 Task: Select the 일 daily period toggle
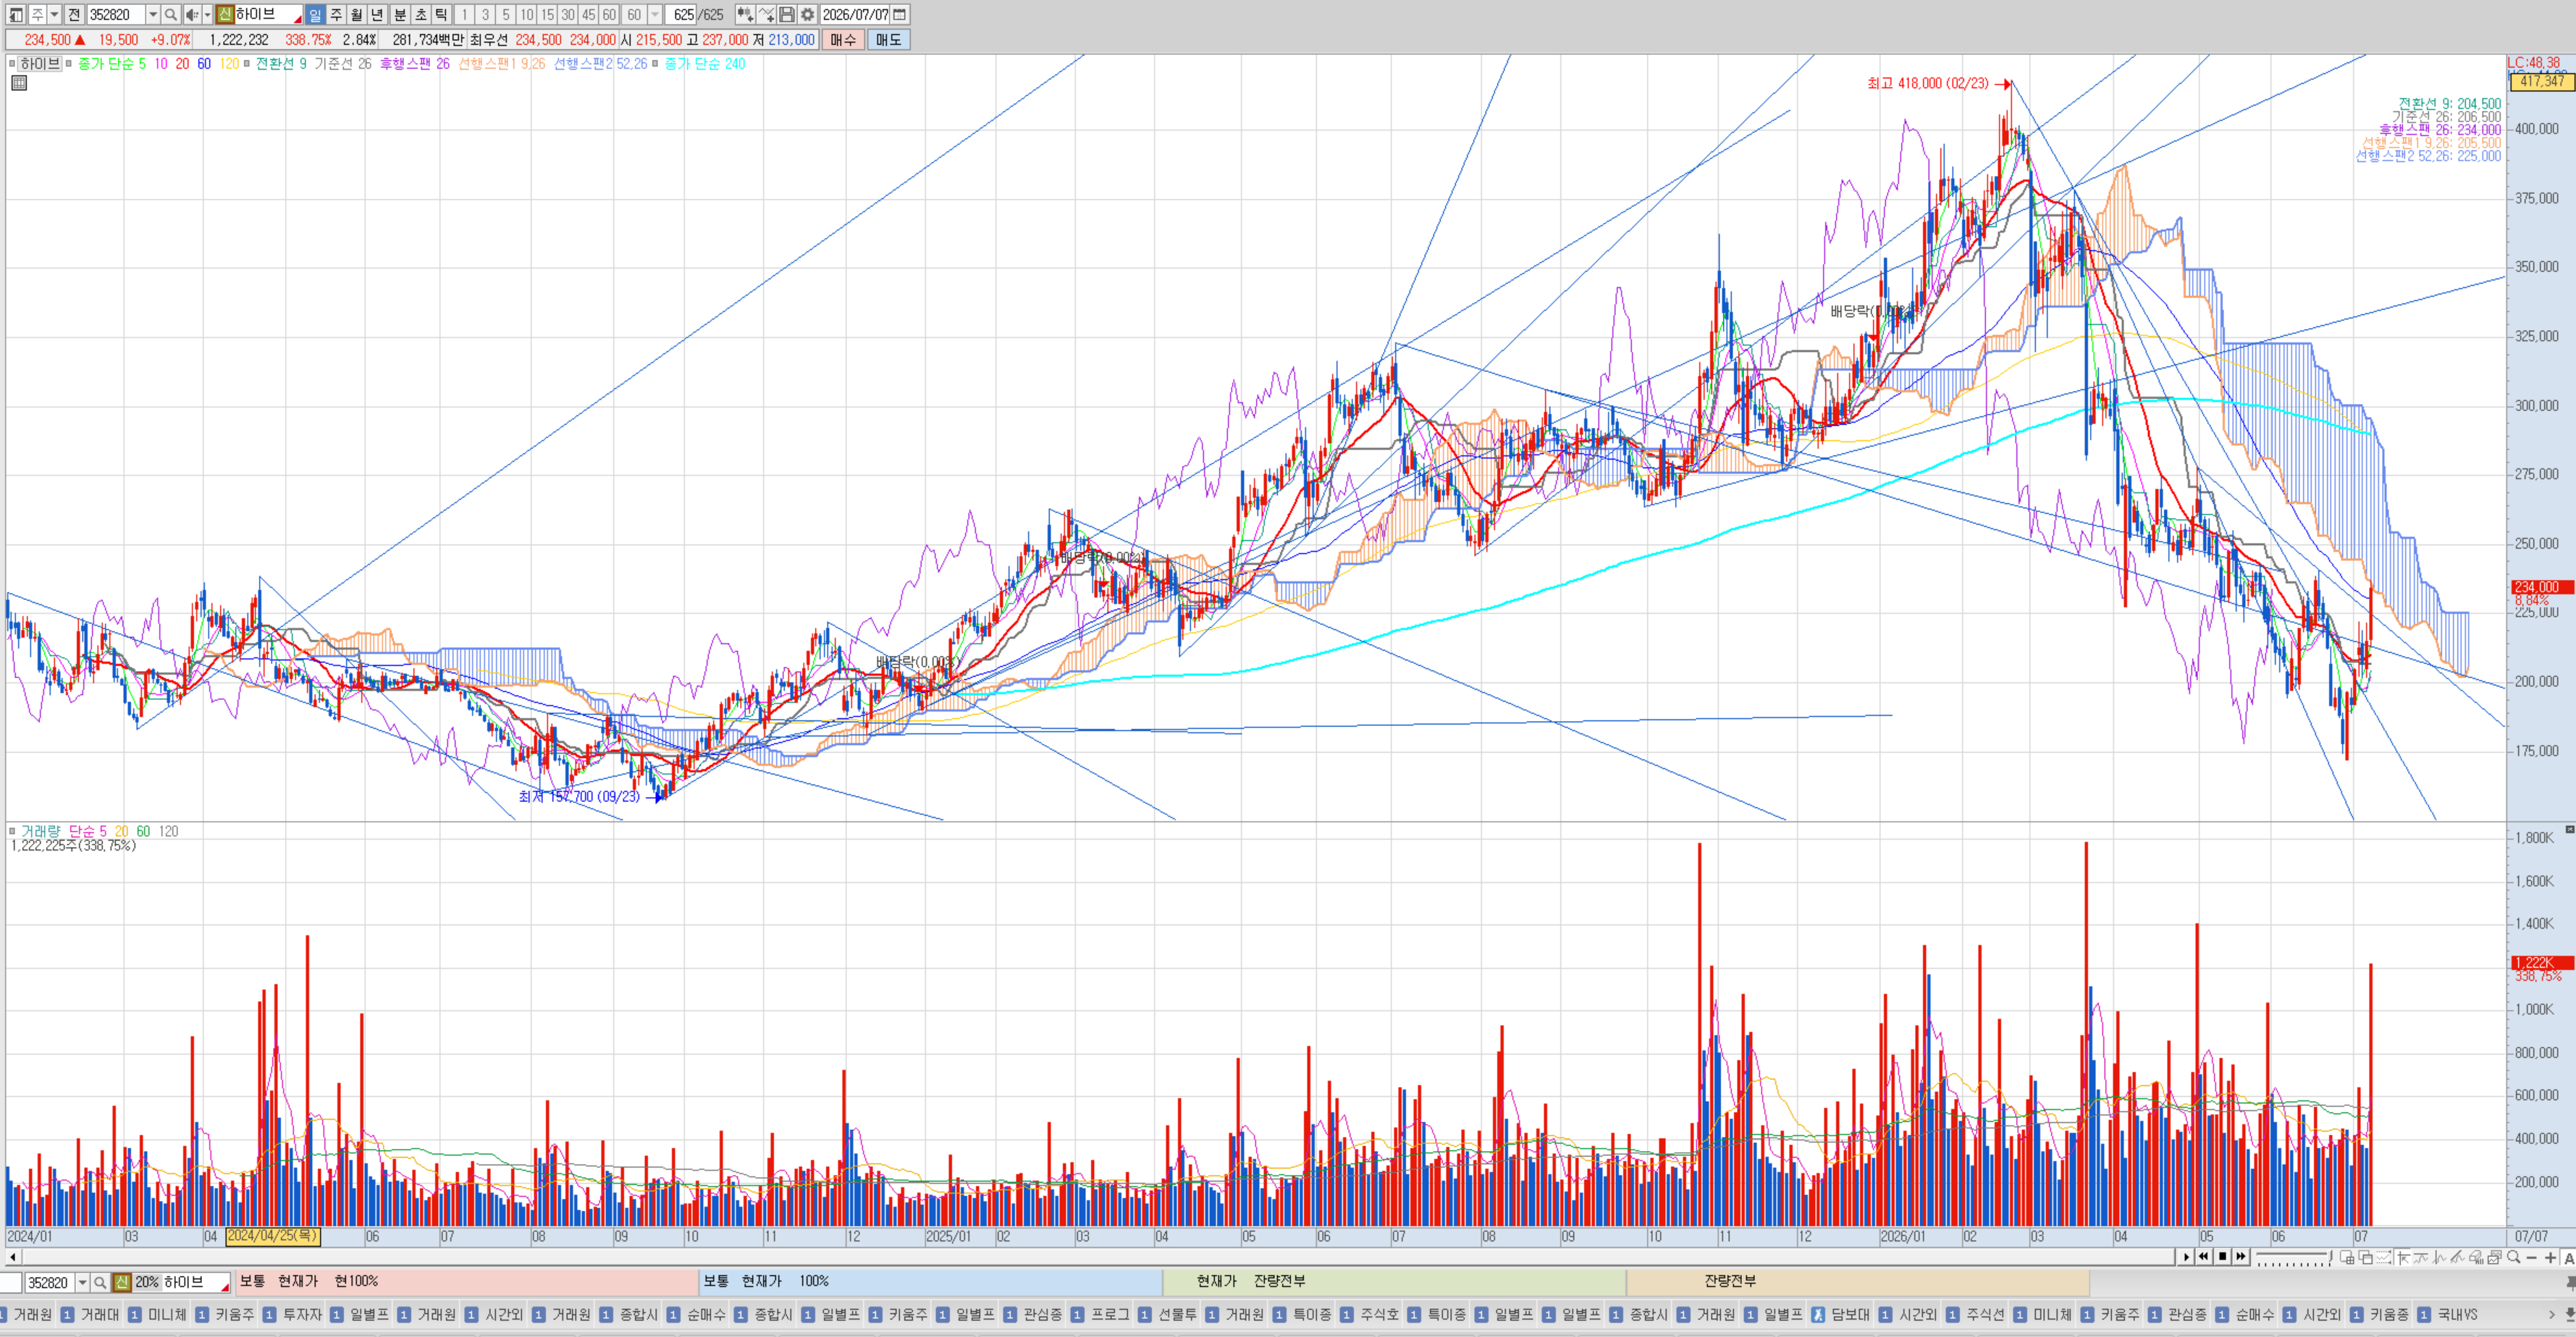[315, 15]
